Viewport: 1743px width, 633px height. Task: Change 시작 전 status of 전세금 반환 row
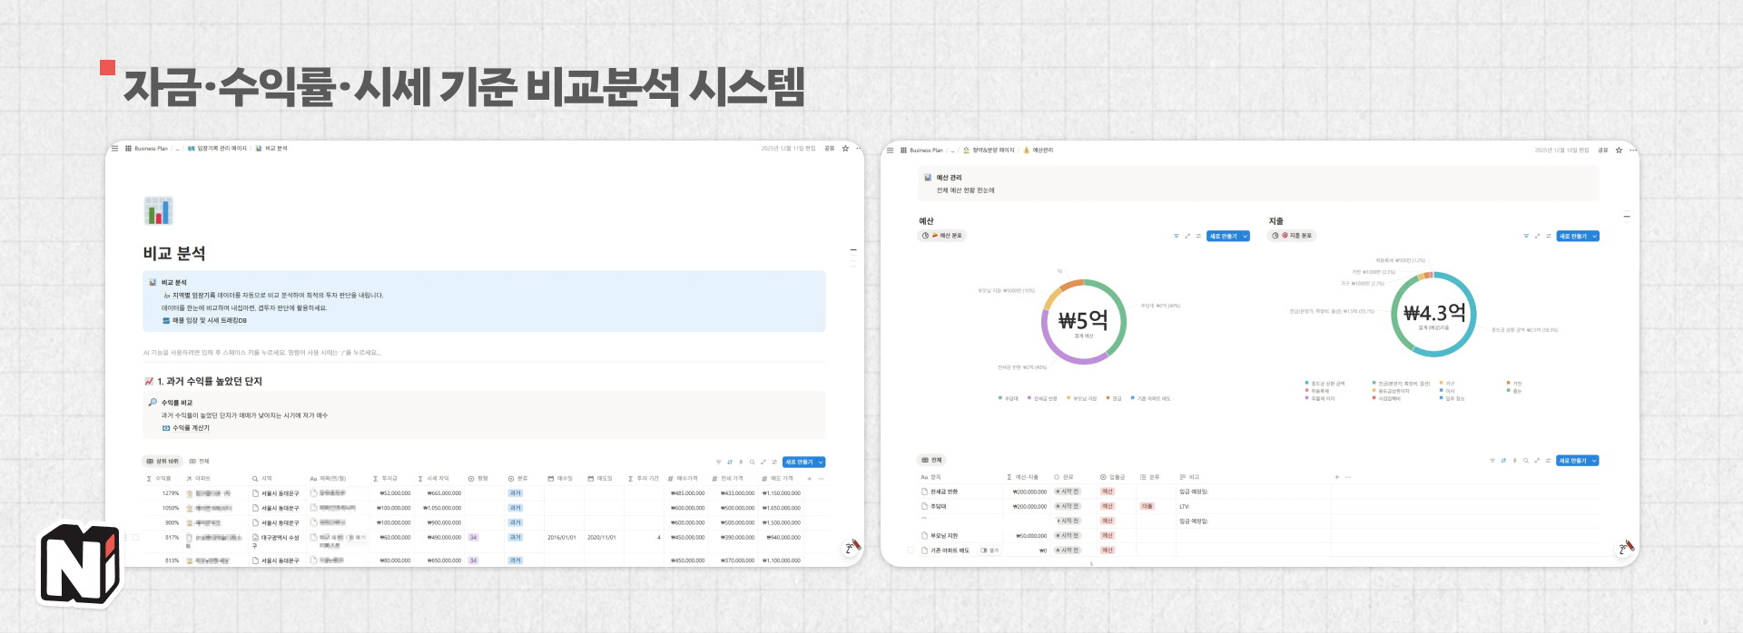click(1068, 492)
